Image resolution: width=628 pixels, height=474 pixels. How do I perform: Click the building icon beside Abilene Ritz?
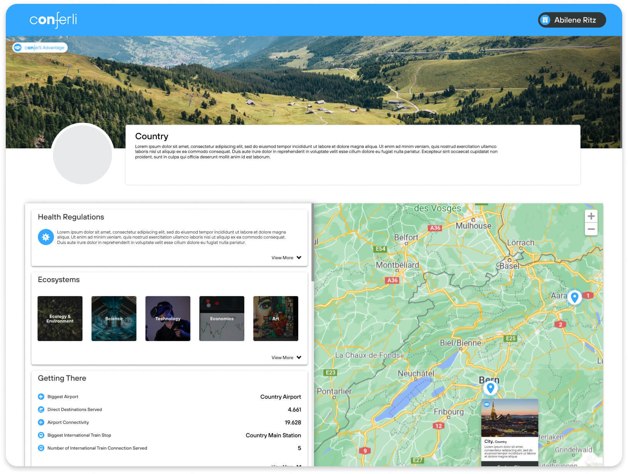[x=545, y=20]
